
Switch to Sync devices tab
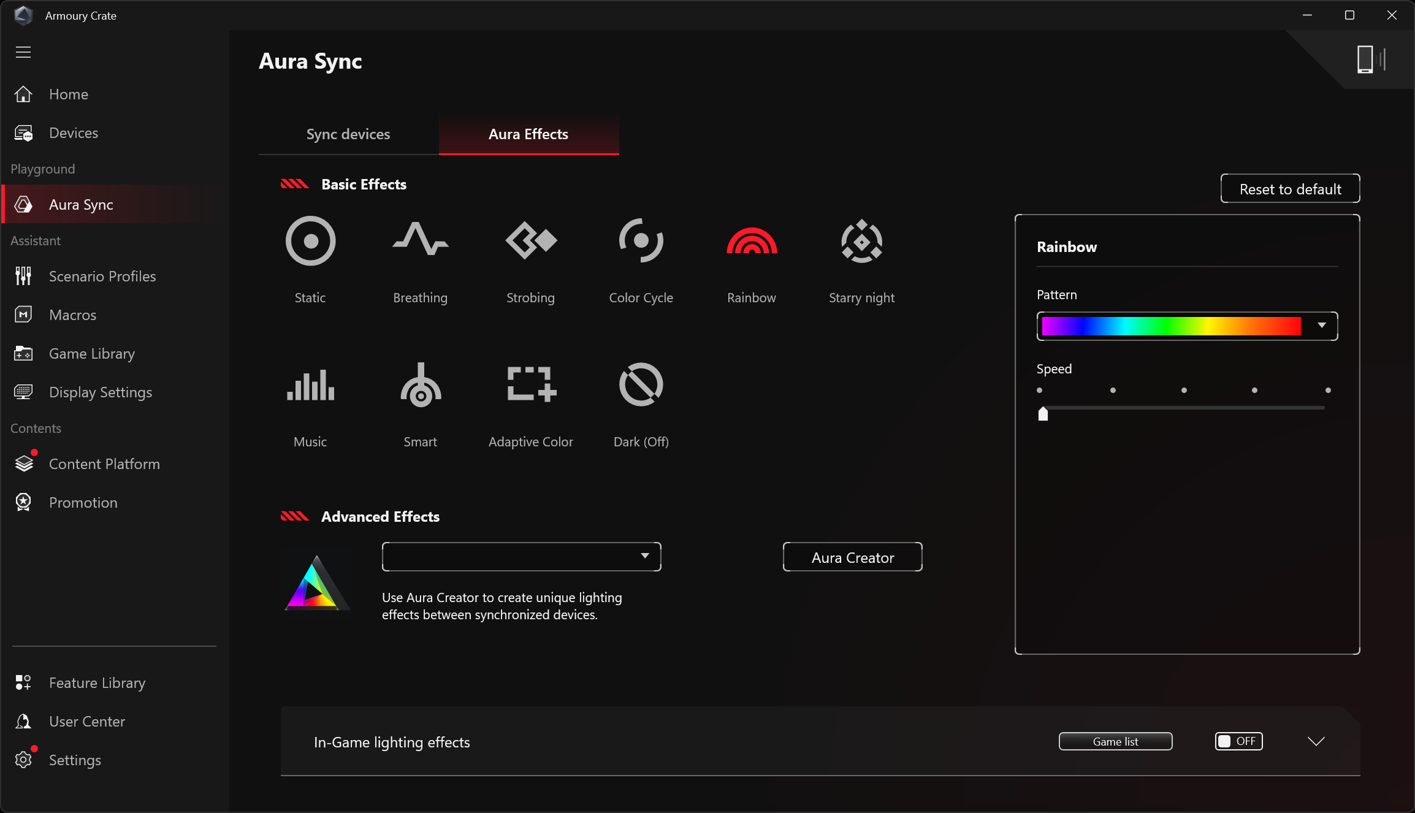point(348,134)
